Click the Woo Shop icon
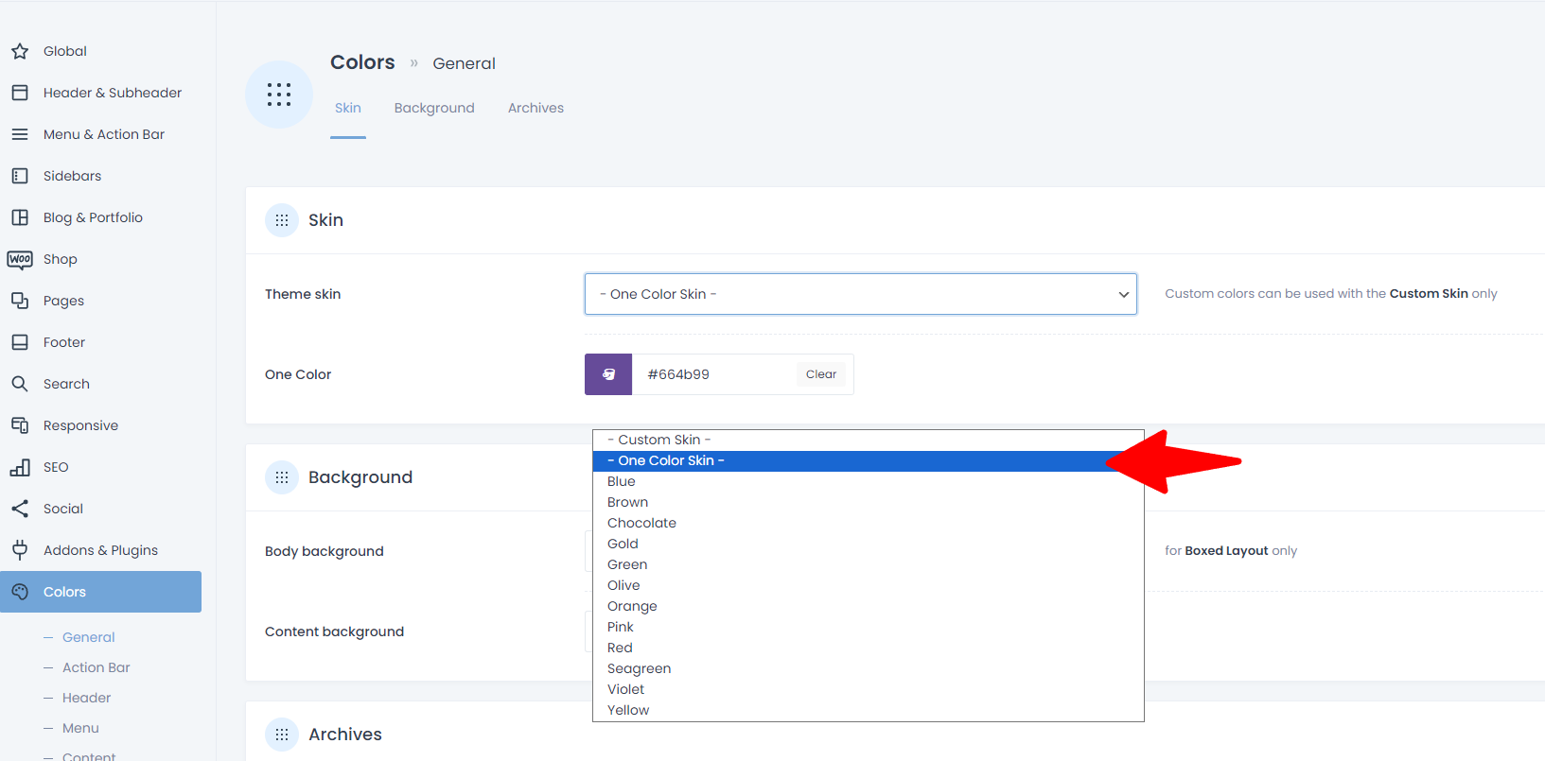1545x761 pixels. click(20, 259)
